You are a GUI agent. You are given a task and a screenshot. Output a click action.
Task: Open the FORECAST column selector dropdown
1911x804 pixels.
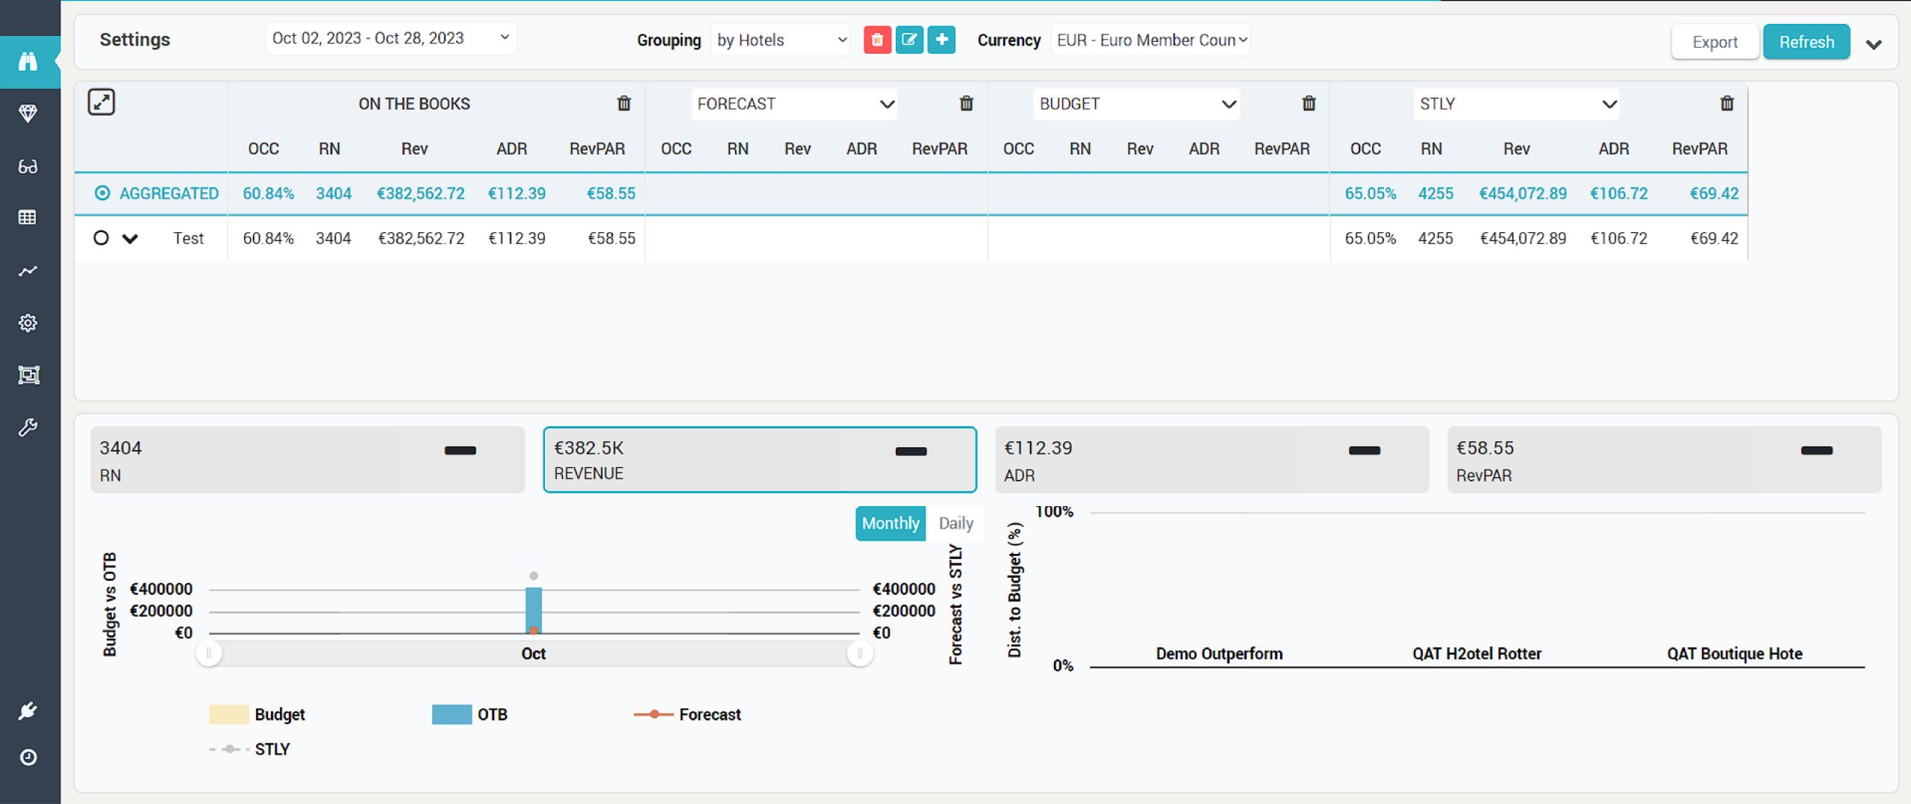tap(794, 104)
